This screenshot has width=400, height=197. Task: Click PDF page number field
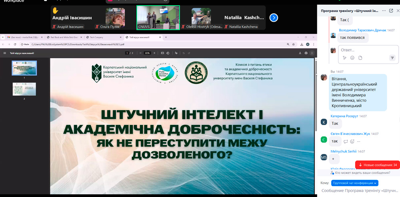tap(127, 53)
